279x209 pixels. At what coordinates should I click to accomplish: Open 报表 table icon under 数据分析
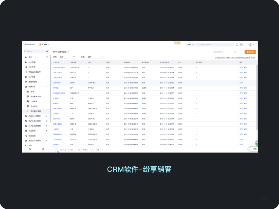[x=28, y=92]
